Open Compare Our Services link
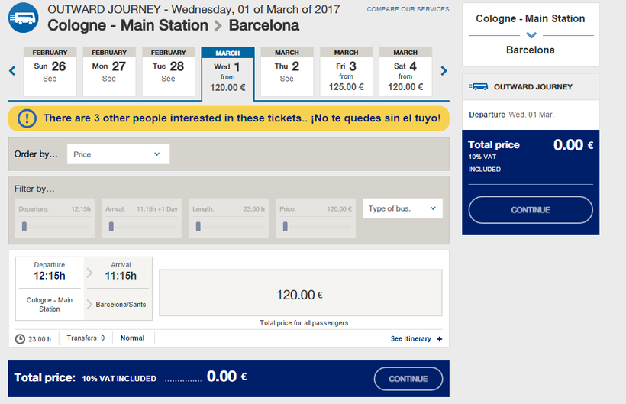 click(x=408, y=9)
